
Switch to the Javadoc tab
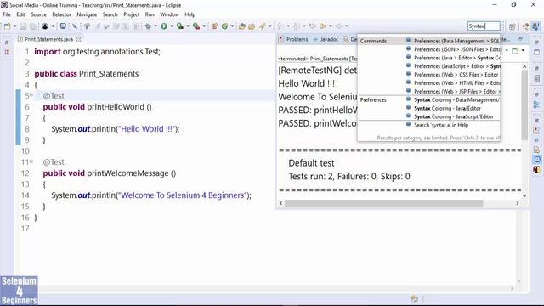point(326,40)
